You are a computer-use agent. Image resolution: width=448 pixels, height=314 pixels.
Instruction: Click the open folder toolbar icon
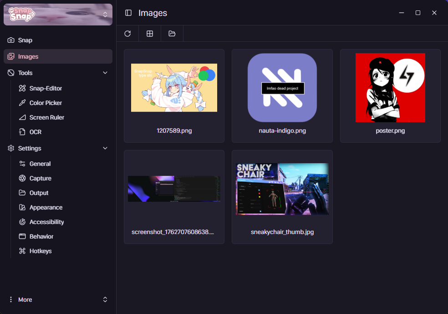pyautogui.click(x=172, y=34)
